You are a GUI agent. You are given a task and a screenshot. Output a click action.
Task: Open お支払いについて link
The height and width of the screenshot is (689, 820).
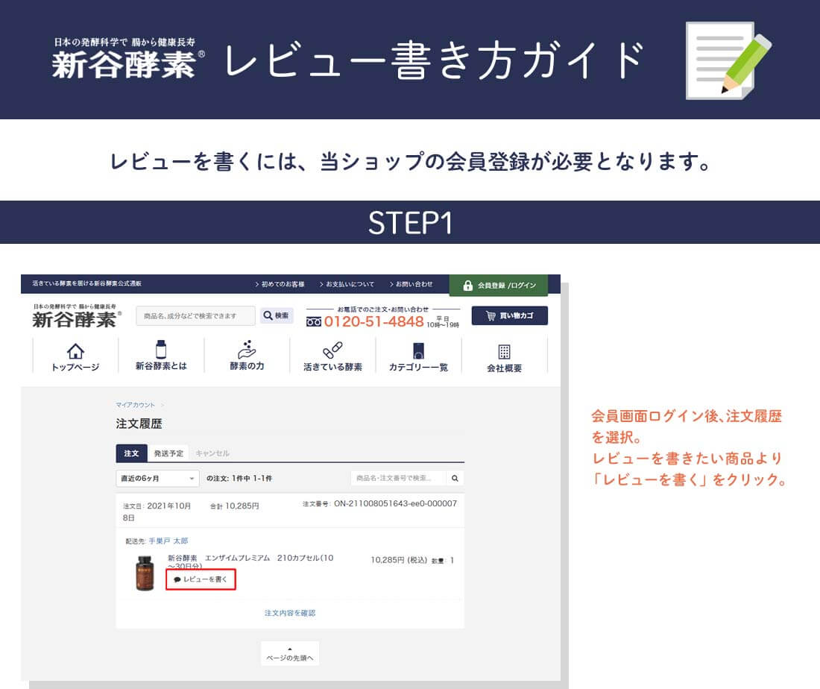tap(347, 284)
